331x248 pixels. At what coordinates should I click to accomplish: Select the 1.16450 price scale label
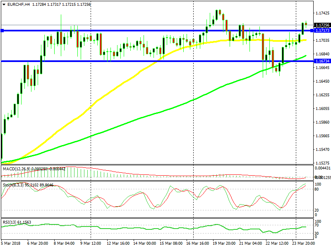pos(322,81)
